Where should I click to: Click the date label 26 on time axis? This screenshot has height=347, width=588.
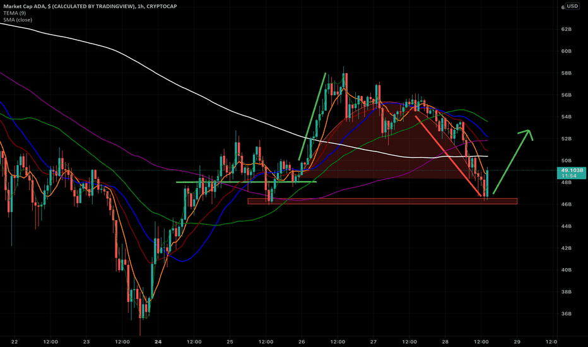[x=302, y=342]
